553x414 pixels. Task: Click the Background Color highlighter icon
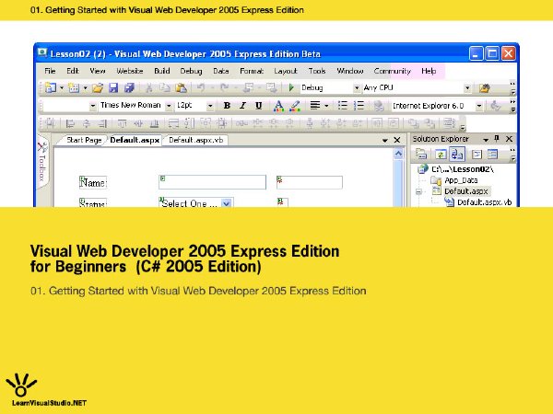(295, 106)
